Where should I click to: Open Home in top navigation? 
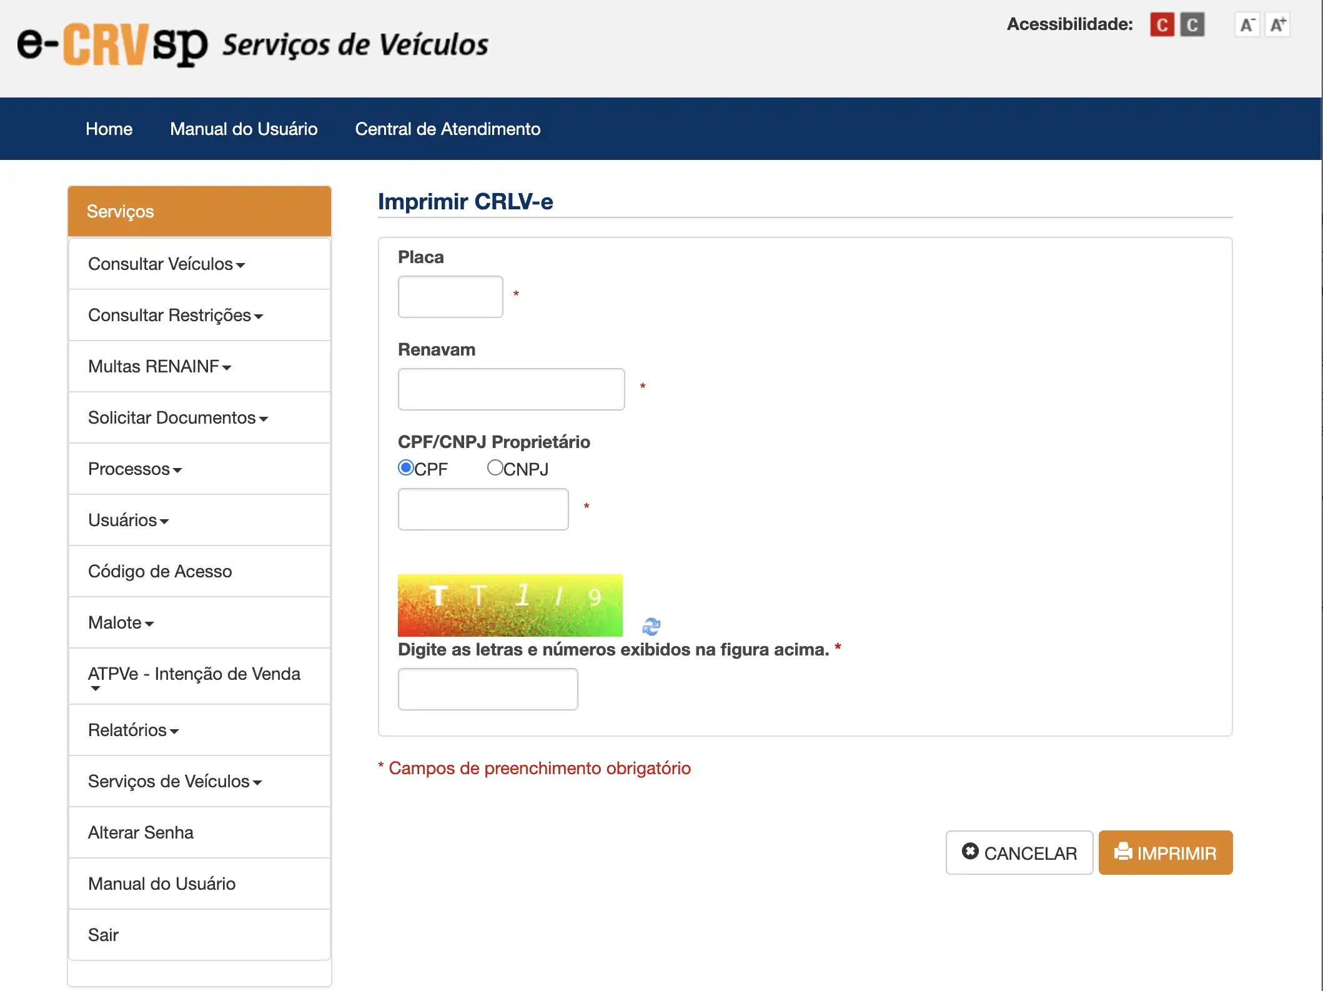tap(109, 129)
